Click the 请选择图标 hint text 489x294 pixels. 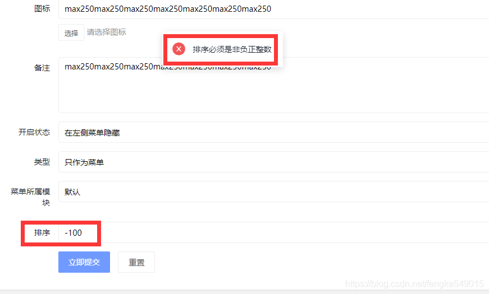click(106, 32)
